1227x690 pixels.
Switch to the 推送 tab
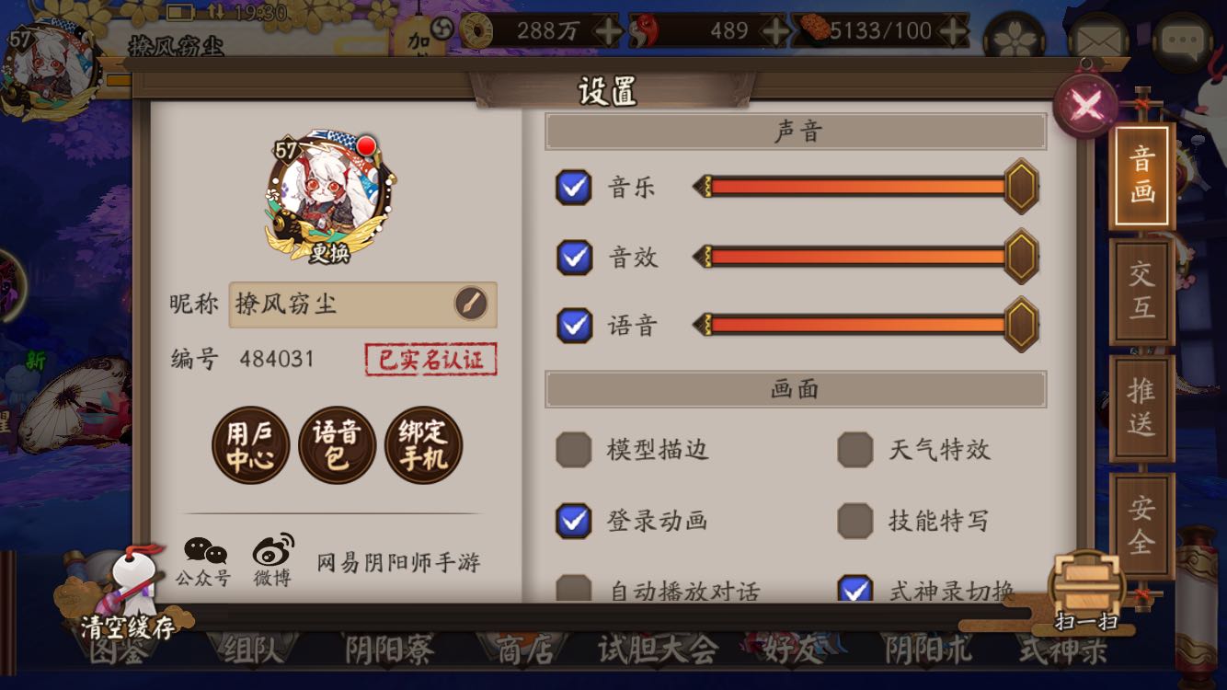tap(1141, 408)
